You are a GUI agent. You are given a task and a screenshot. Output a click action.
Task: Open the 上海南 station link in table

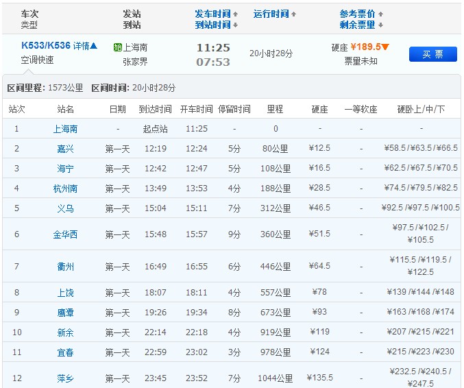65,129
